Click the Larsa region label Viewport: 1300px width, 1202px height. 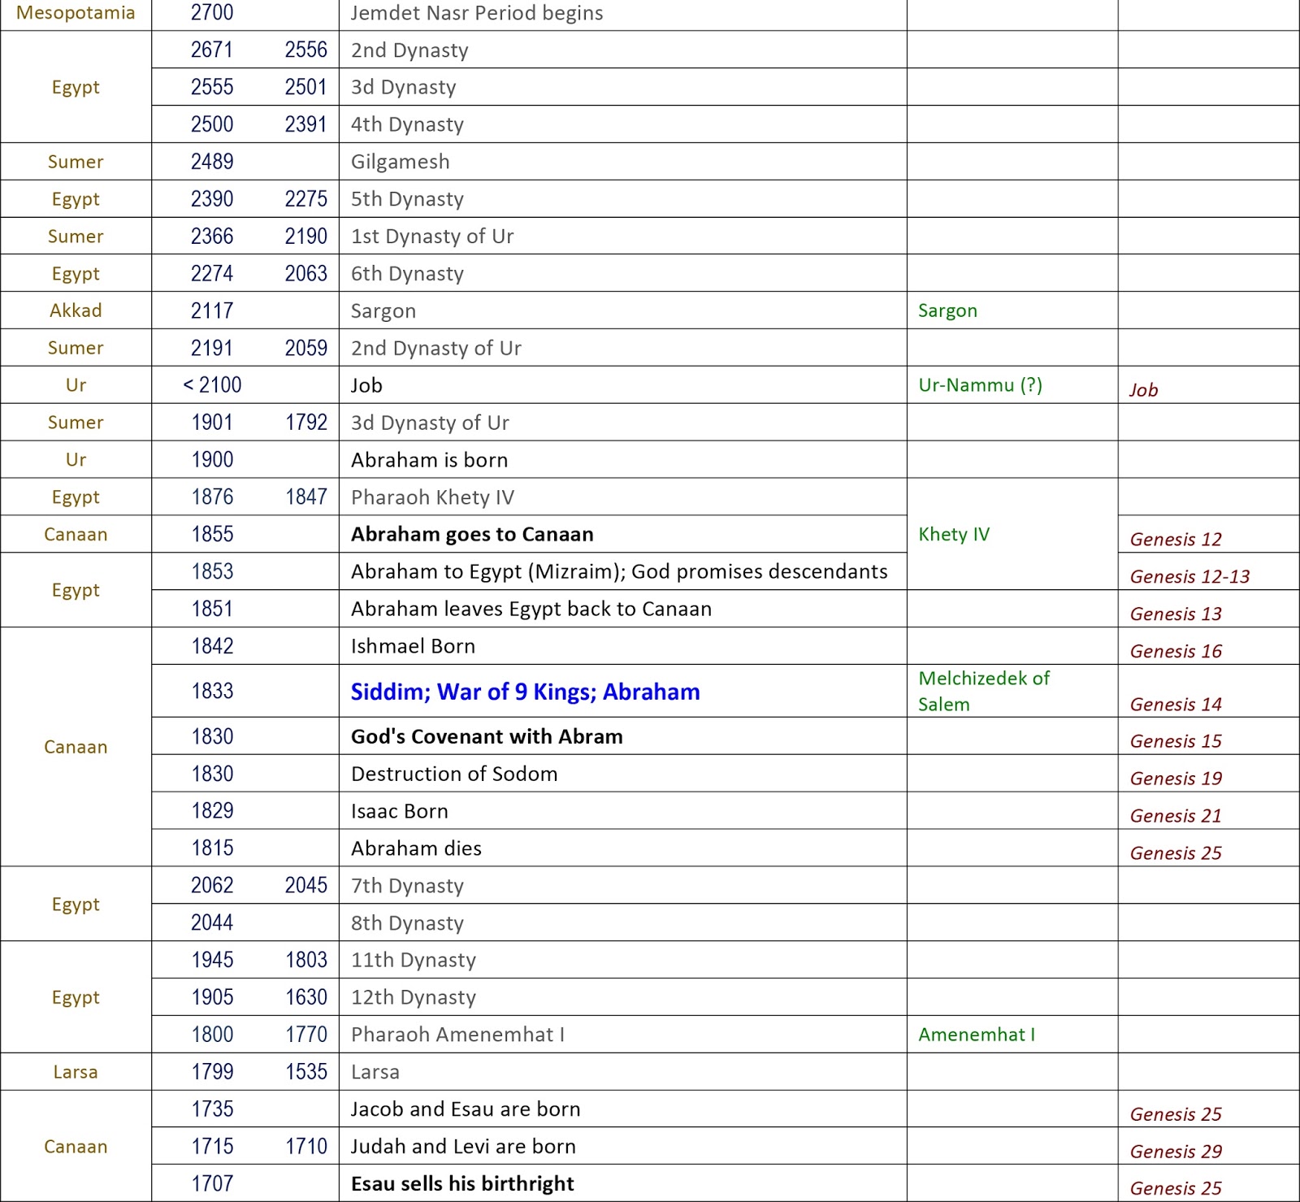pos(76,1071)
